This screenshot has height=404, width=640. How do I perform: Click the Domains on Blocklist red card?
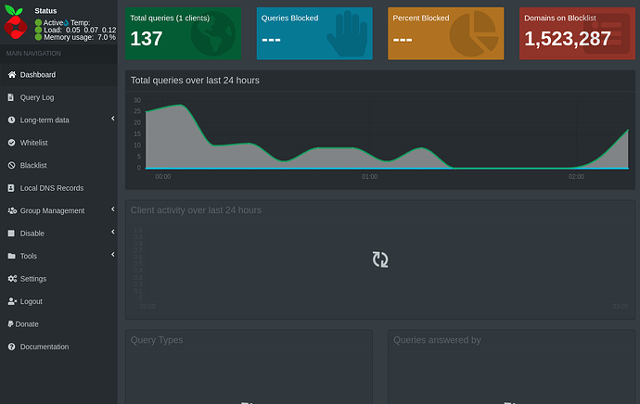point(577,33)
